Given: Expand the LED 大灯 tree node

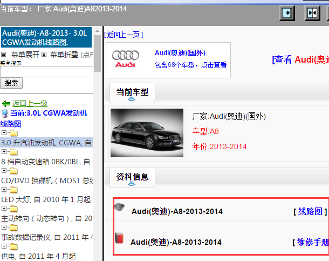Looking at the screenshot, I should (4, 189).
